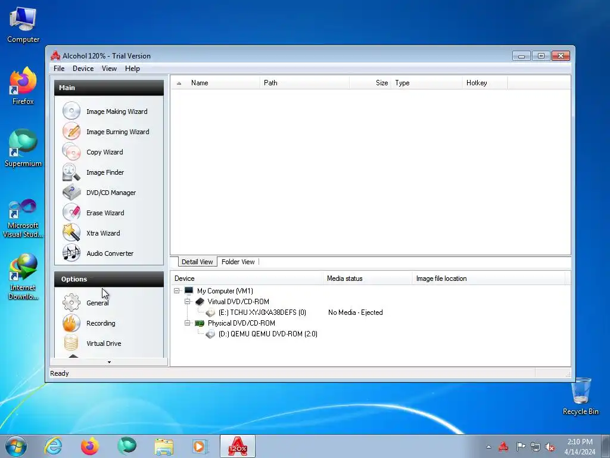Viewport: 610px width, 458px height.
Task: Open Recording options flame icon
Action: click(x=71, y=323)
